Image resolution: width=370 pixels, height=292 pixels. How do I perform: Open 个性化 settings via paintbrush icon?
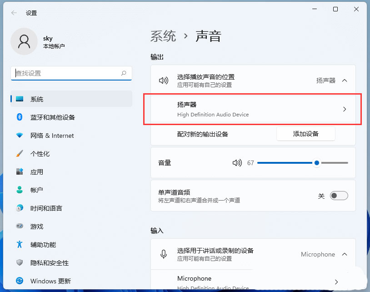pyautogui.click(x=19, y=154)
